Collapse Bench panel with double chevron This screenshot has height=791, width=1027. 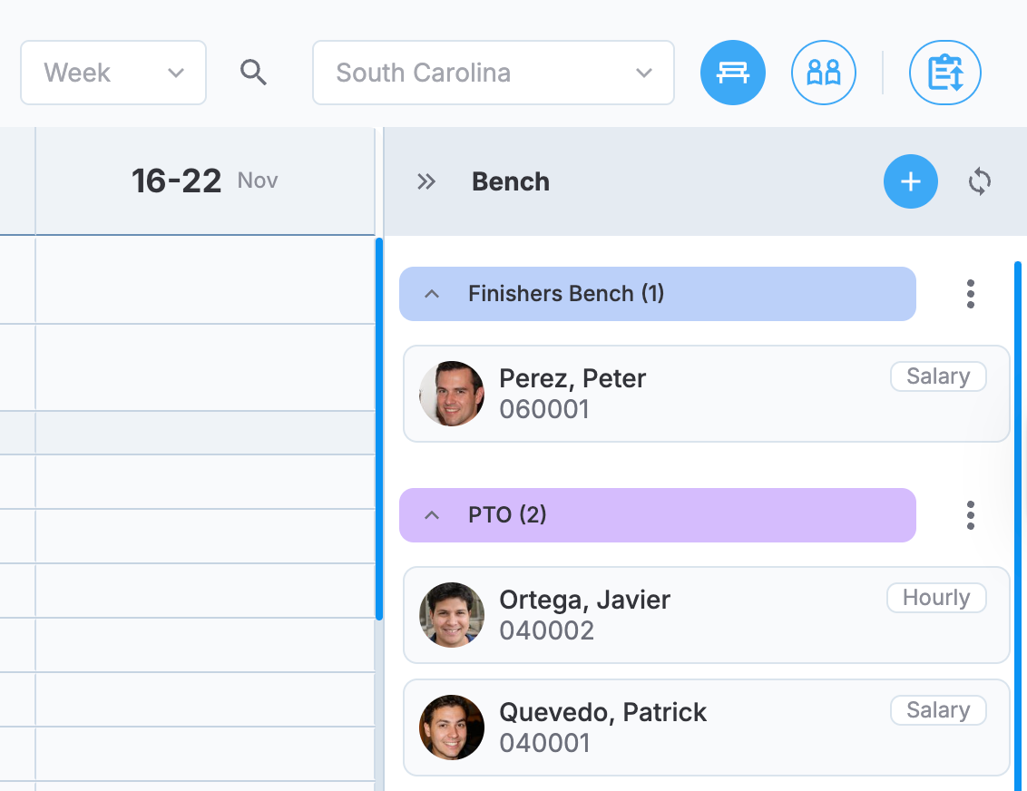tap(426, 181)
